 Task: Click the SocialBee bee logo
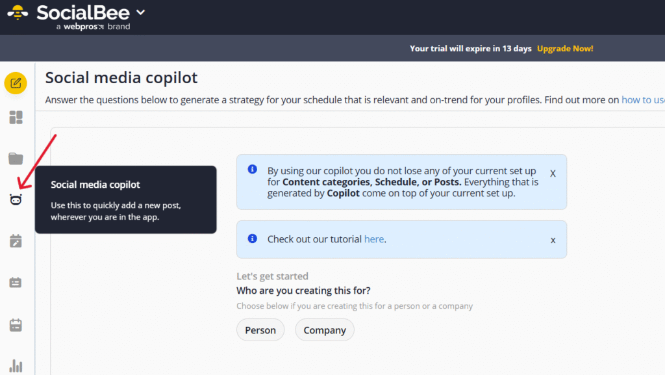point(18,12)
